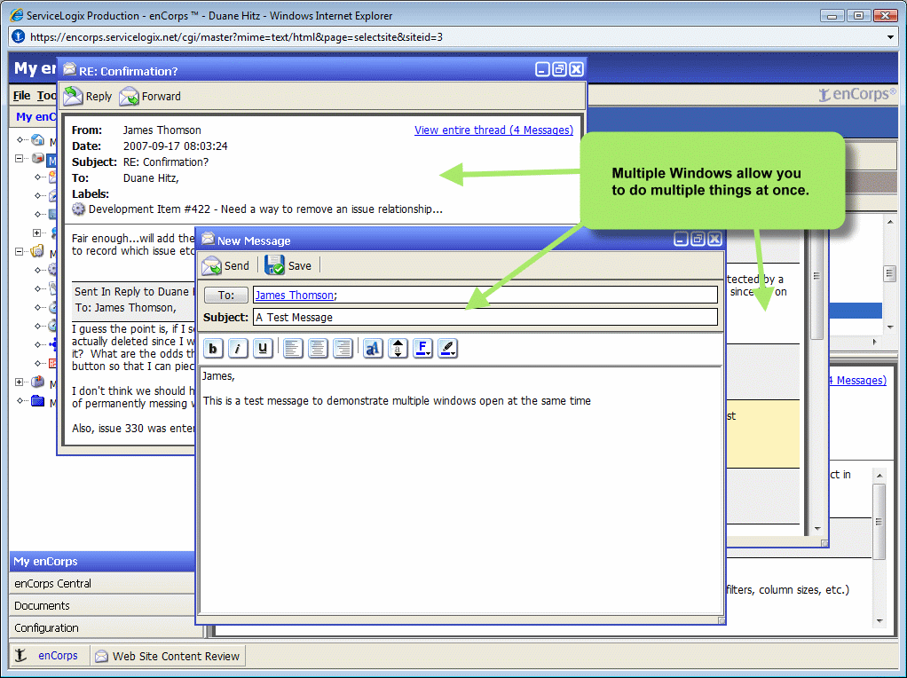Click the gear icon beside Development Item #422
Image resolution: width=907 pixels, height=678 pixels.
pos(78,209)
